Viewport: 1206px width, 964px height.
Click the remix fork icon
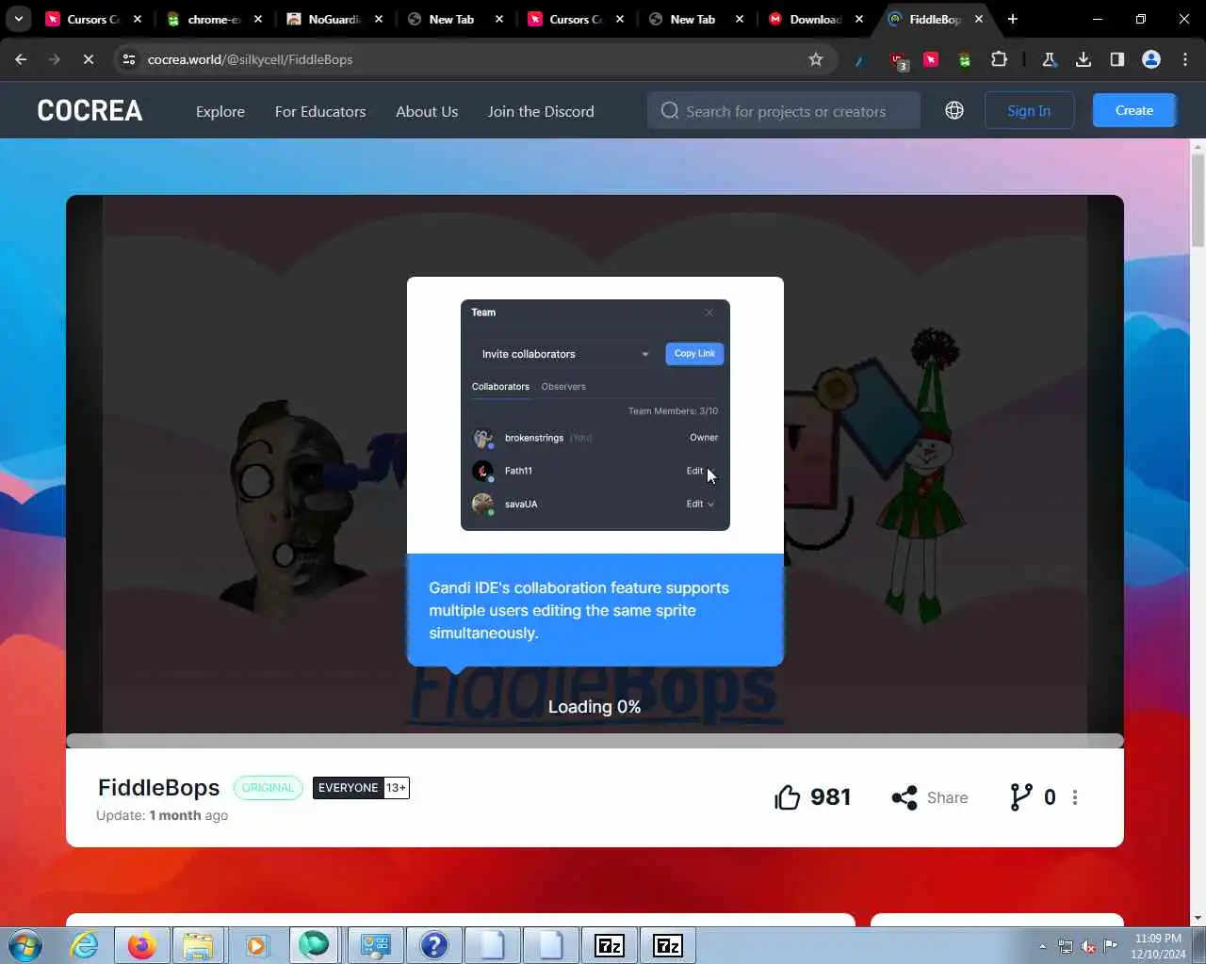pos(1020,797)
